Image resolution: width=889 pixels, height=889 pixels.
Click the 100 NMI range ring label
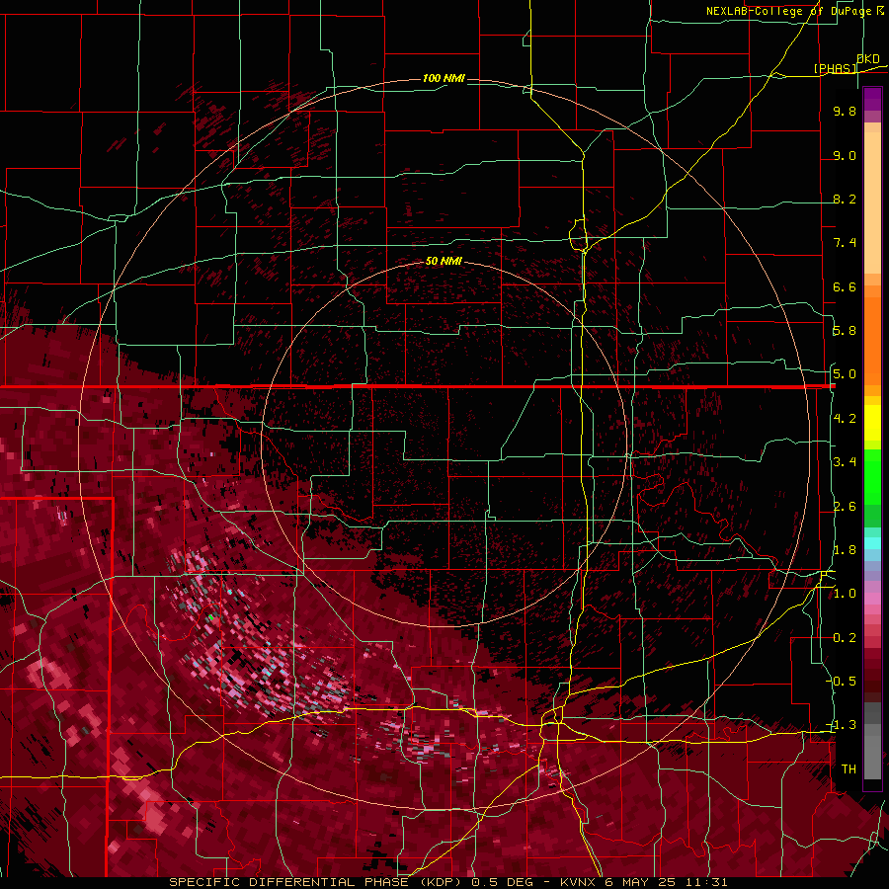click(x=444, y=78)
